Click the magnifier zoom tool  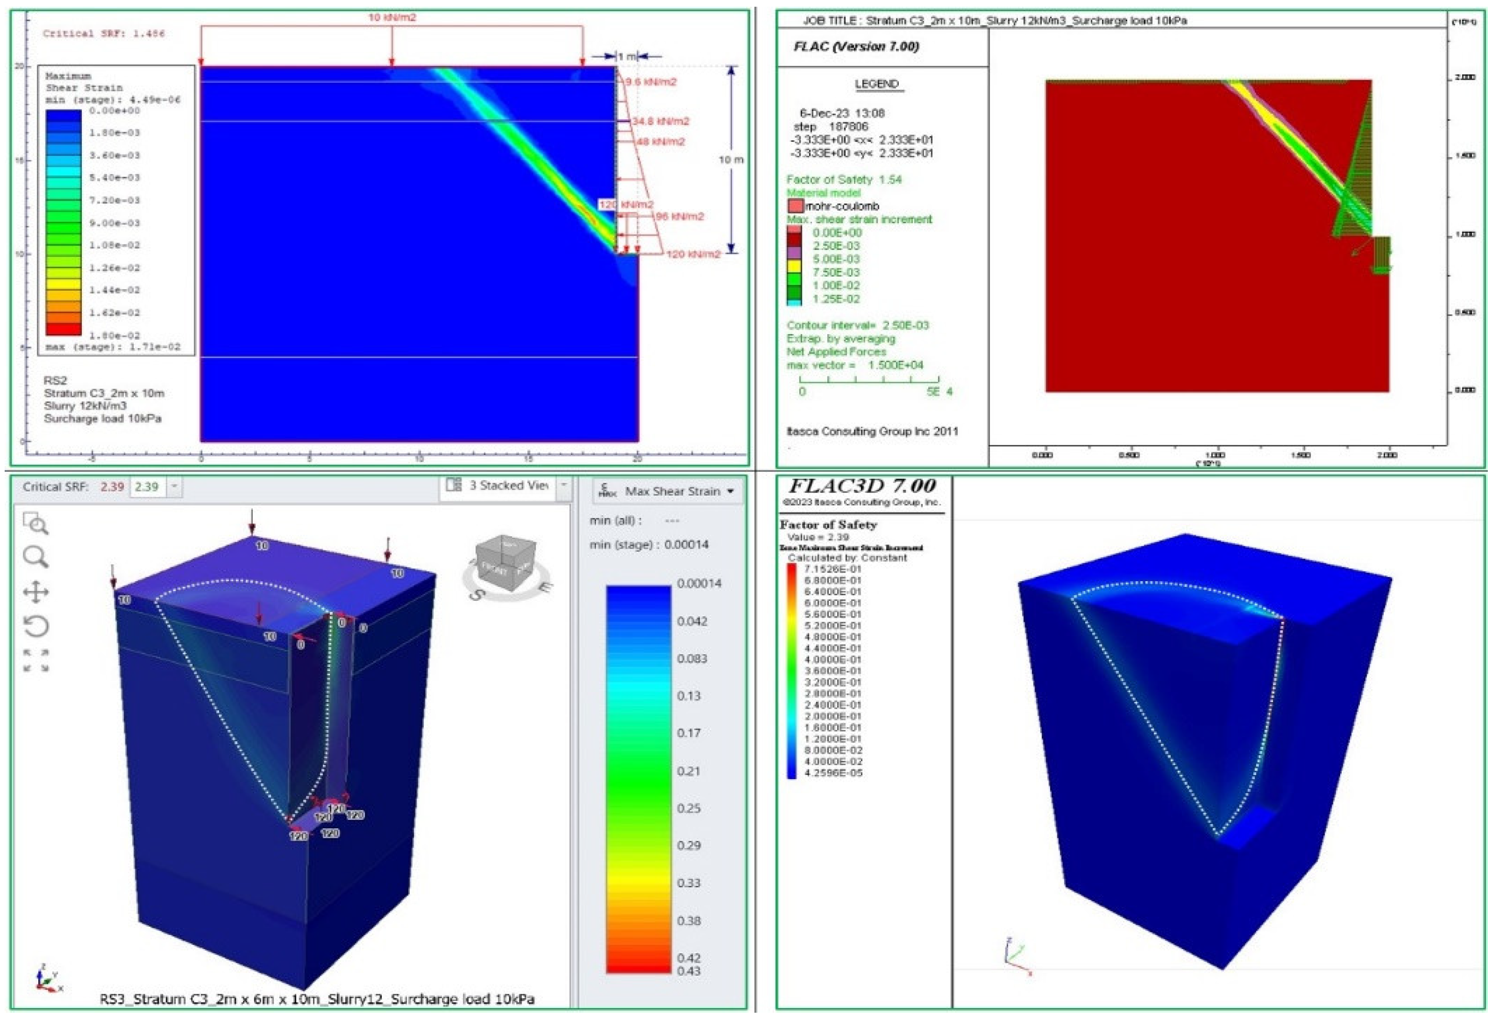(x=35, y=557)
